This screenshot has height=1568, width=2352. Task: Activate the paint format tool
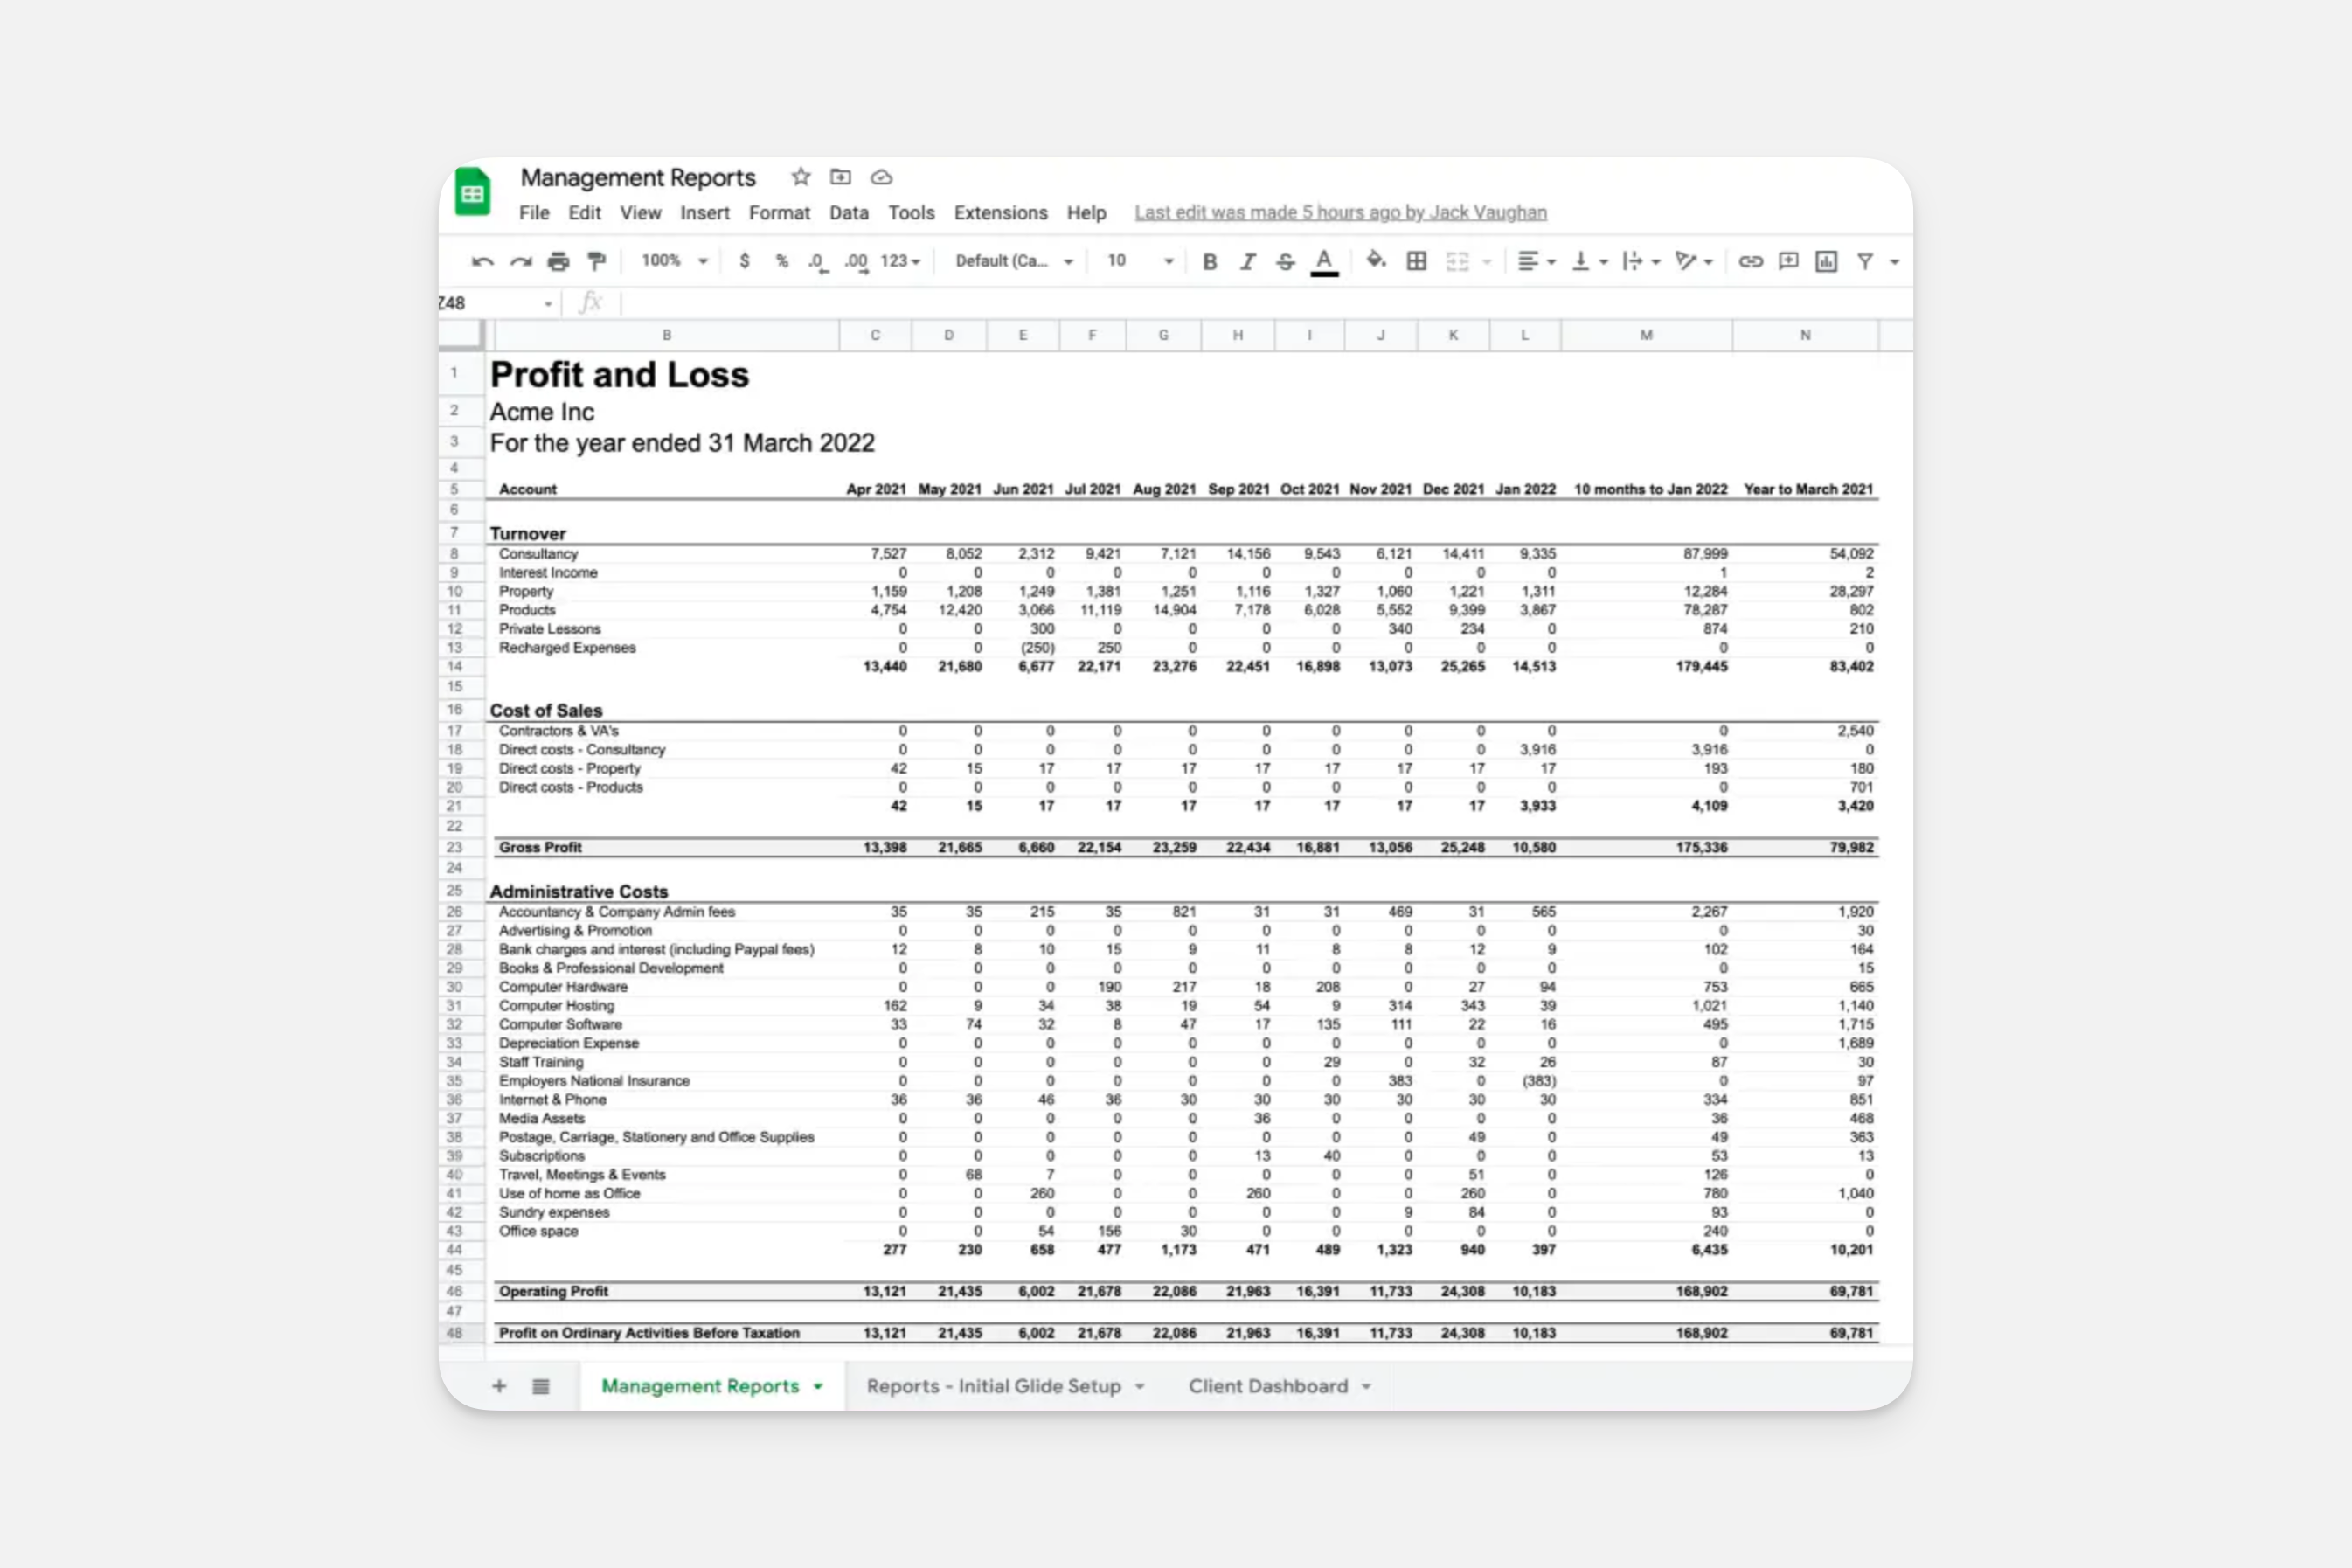pos(597,262)
